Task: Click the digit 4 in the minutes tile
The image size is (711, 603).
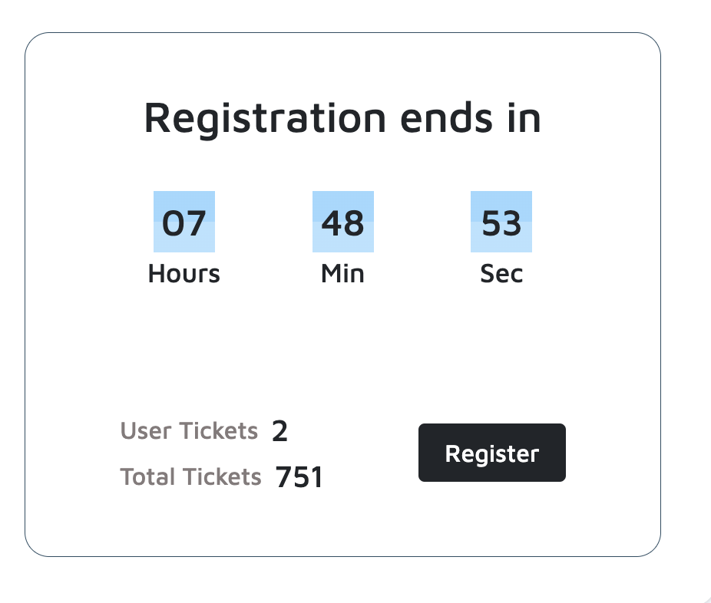Action: tap(332, 223)
